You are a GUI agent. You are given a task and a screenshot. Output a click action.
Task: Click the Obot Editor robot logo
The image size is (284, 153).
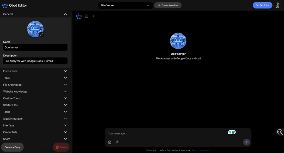5,6
